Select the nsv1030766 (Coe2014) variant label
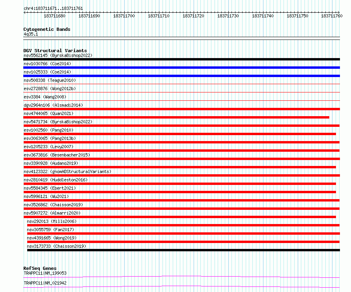 point(47,64)
